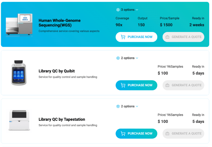This screenshot has width=212, height=147.
Task: Click cart icon in WGS Purchase Now button
Action: coord(123,37)
